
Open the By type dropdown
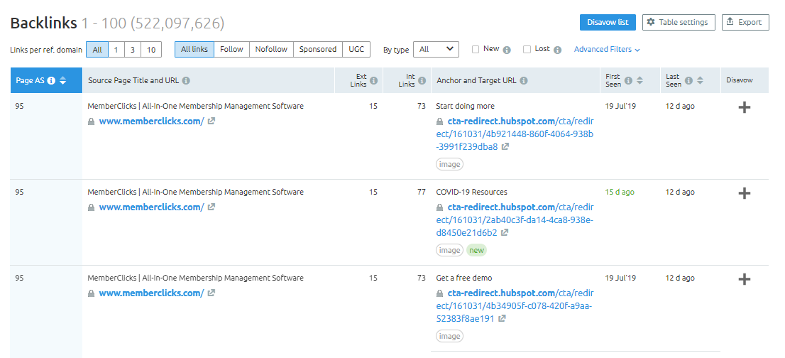click(x=436, y=49)
